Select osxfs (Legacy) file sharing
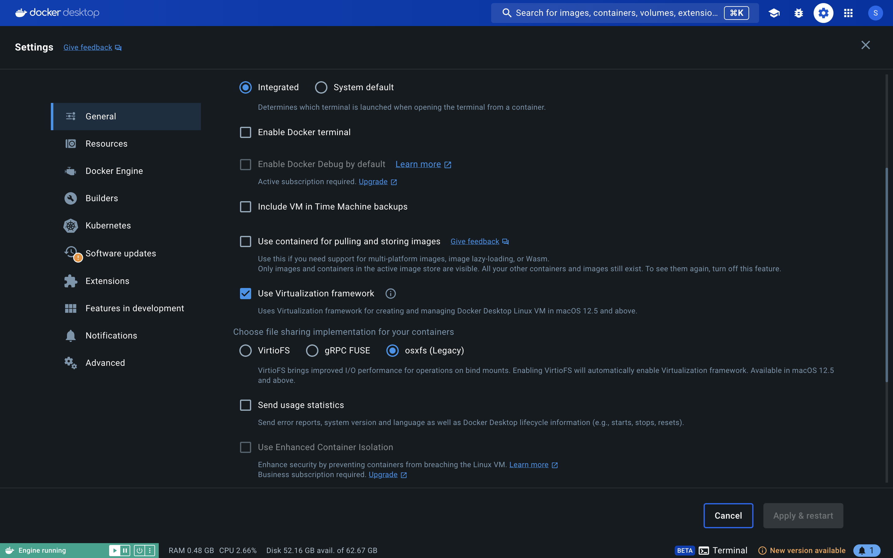Image resolution: width=893 pixels, height=558 pixels. tap(392, 351)
